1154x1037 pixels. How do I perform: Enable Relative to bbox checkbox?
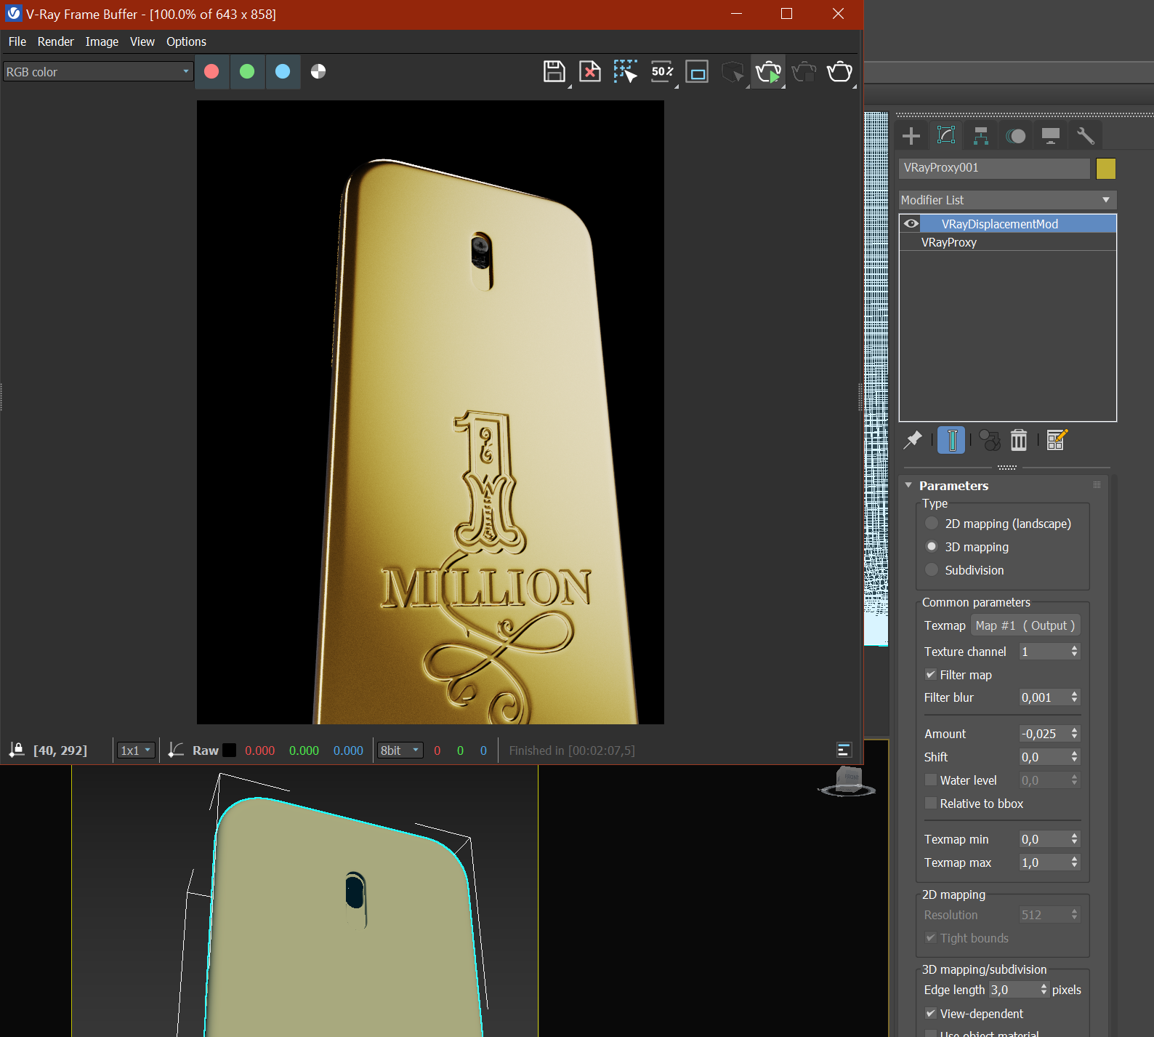pyautogui.click(x=930, y=804)
